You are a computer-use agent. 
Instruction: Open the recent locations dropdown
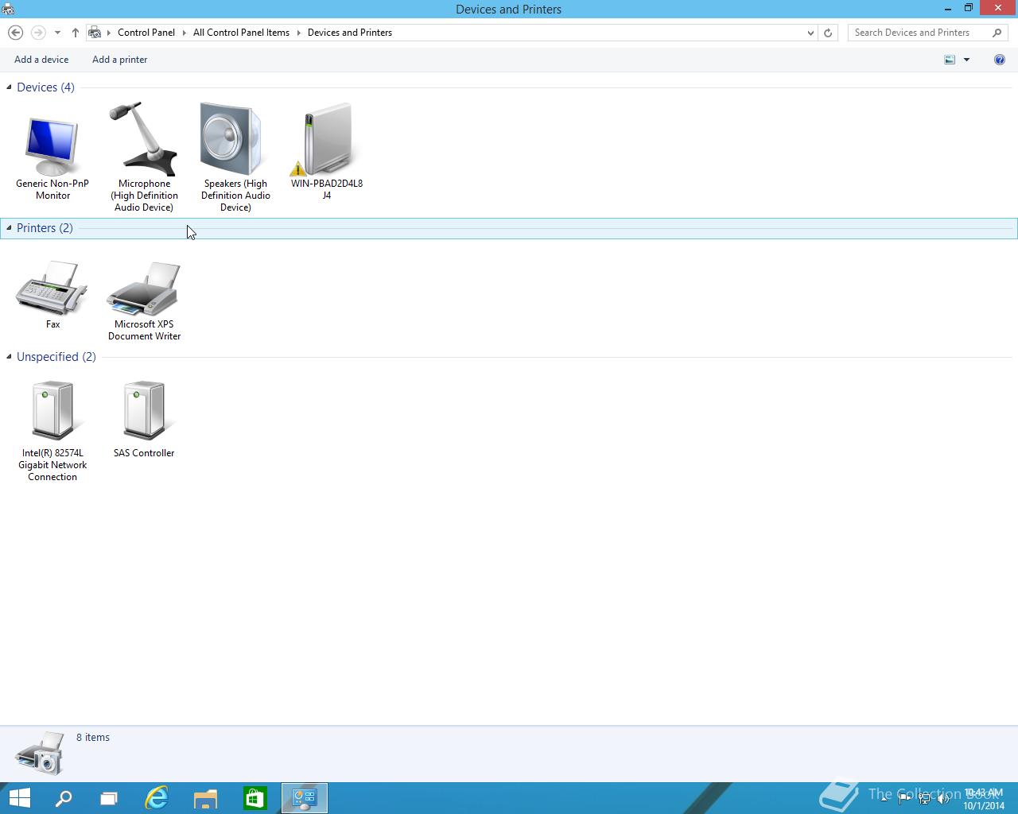[x=57, y=33]
